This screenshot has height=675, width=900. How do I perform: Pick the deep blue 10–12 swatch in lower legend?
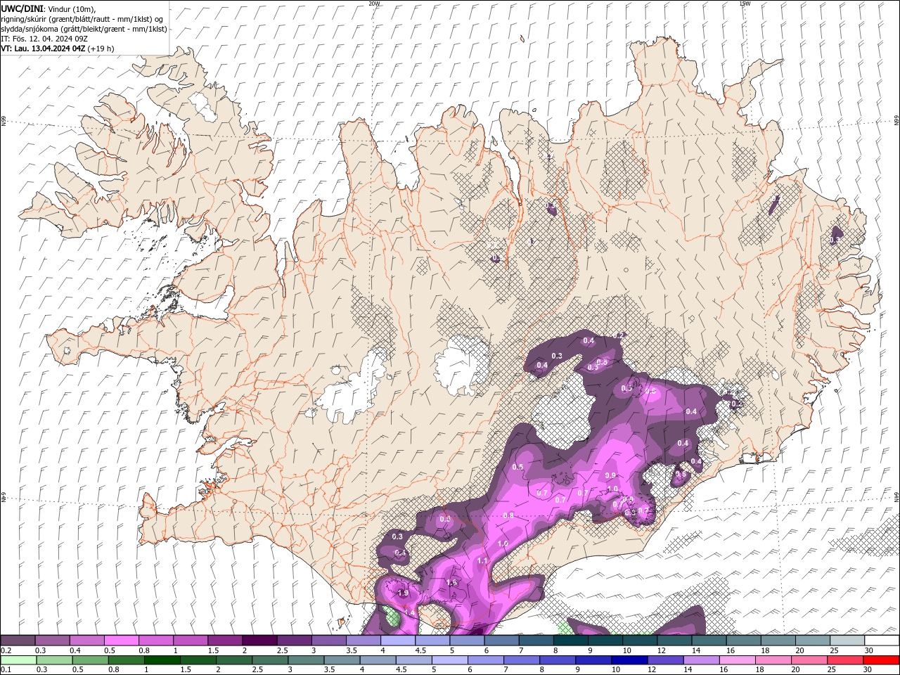pos(629,660)
